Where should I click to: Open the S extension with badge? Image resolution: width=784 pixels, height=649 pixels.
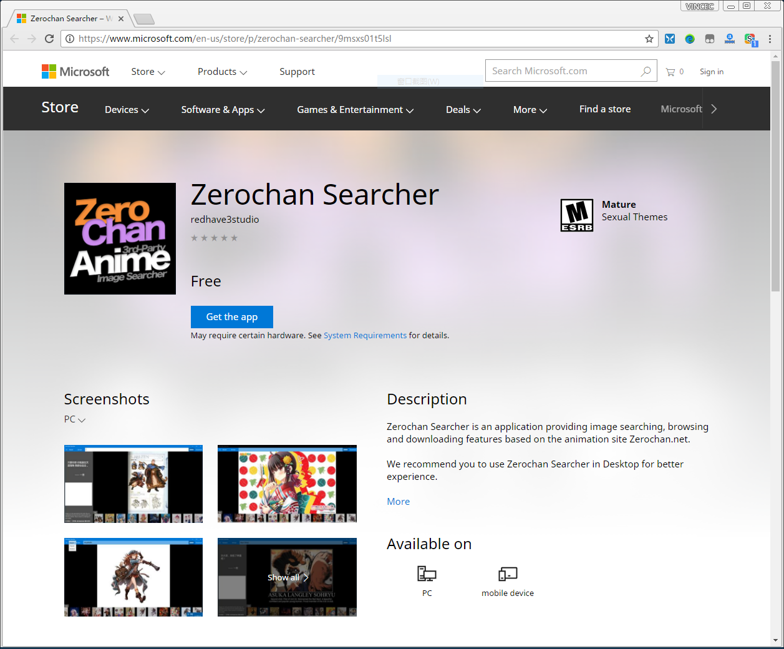pos(750,39)
